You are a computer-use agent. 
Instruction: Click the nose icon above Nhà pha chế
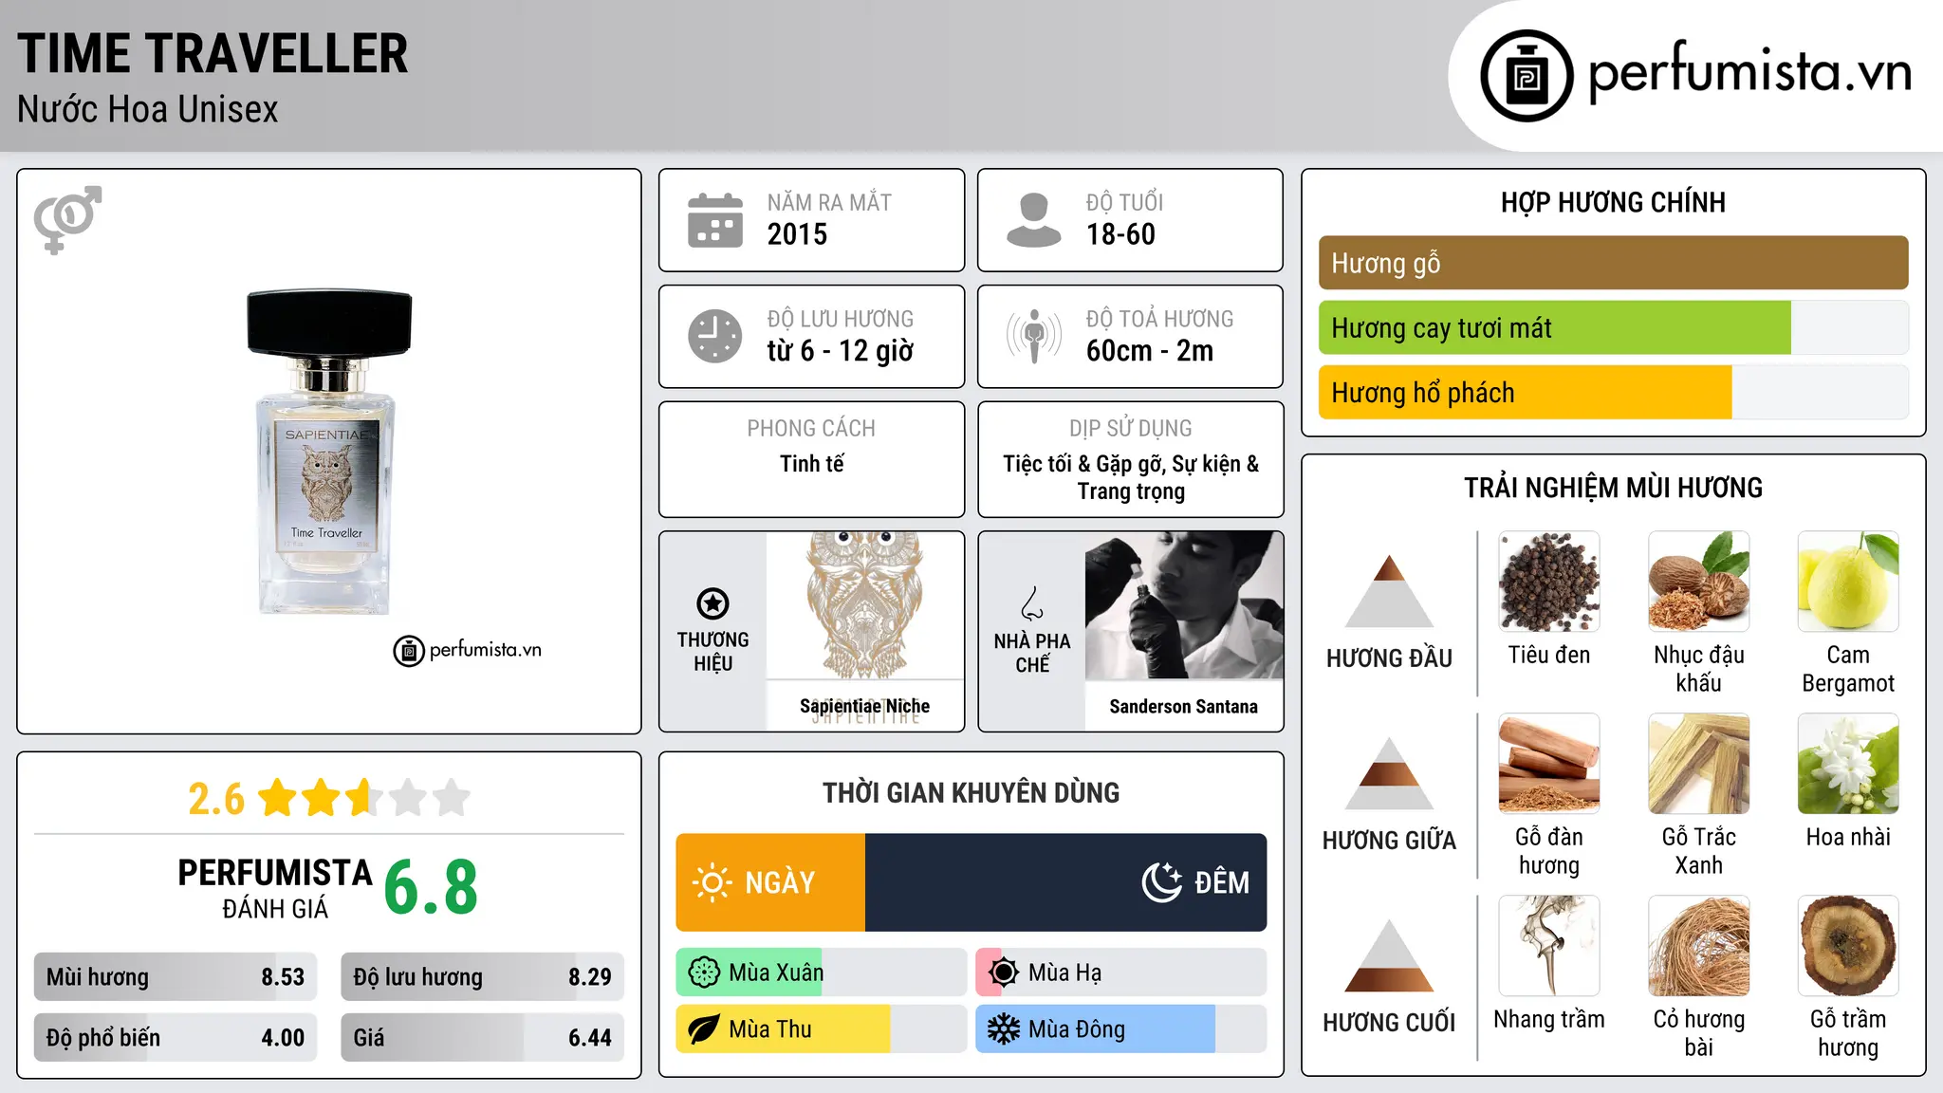pos(1032,603)
